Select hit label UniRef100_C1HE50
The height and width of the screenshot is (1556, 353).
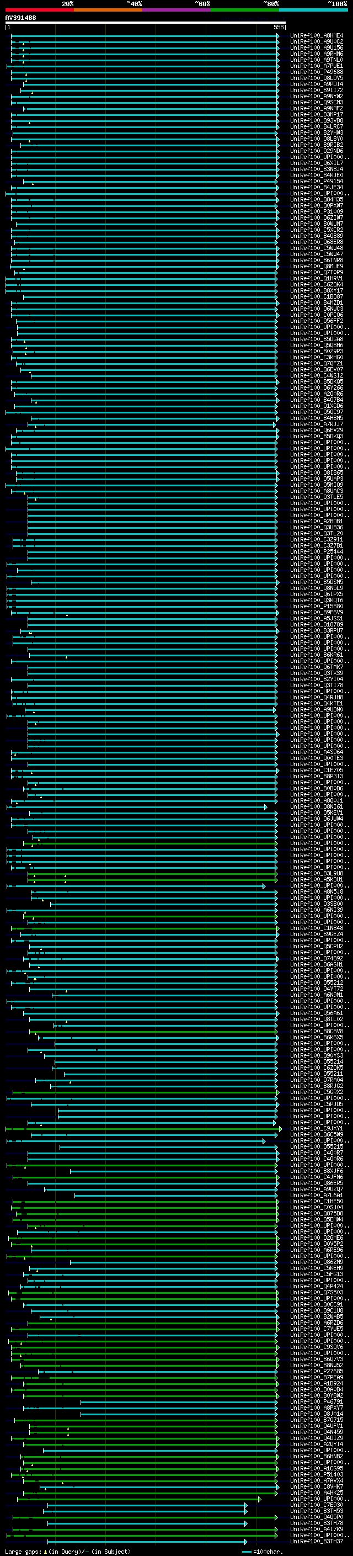click(317, 1201)
